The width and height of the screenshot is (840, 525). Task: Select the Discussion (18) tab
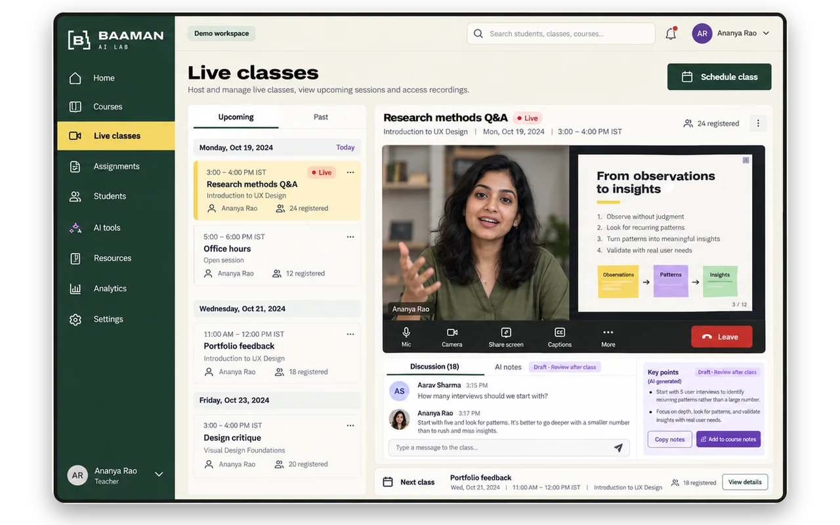pos(434,367)
